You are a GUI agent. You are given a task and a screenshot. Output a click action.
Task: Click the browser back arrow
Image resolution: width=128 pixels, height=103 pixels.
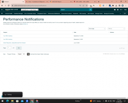pos(2,6)
